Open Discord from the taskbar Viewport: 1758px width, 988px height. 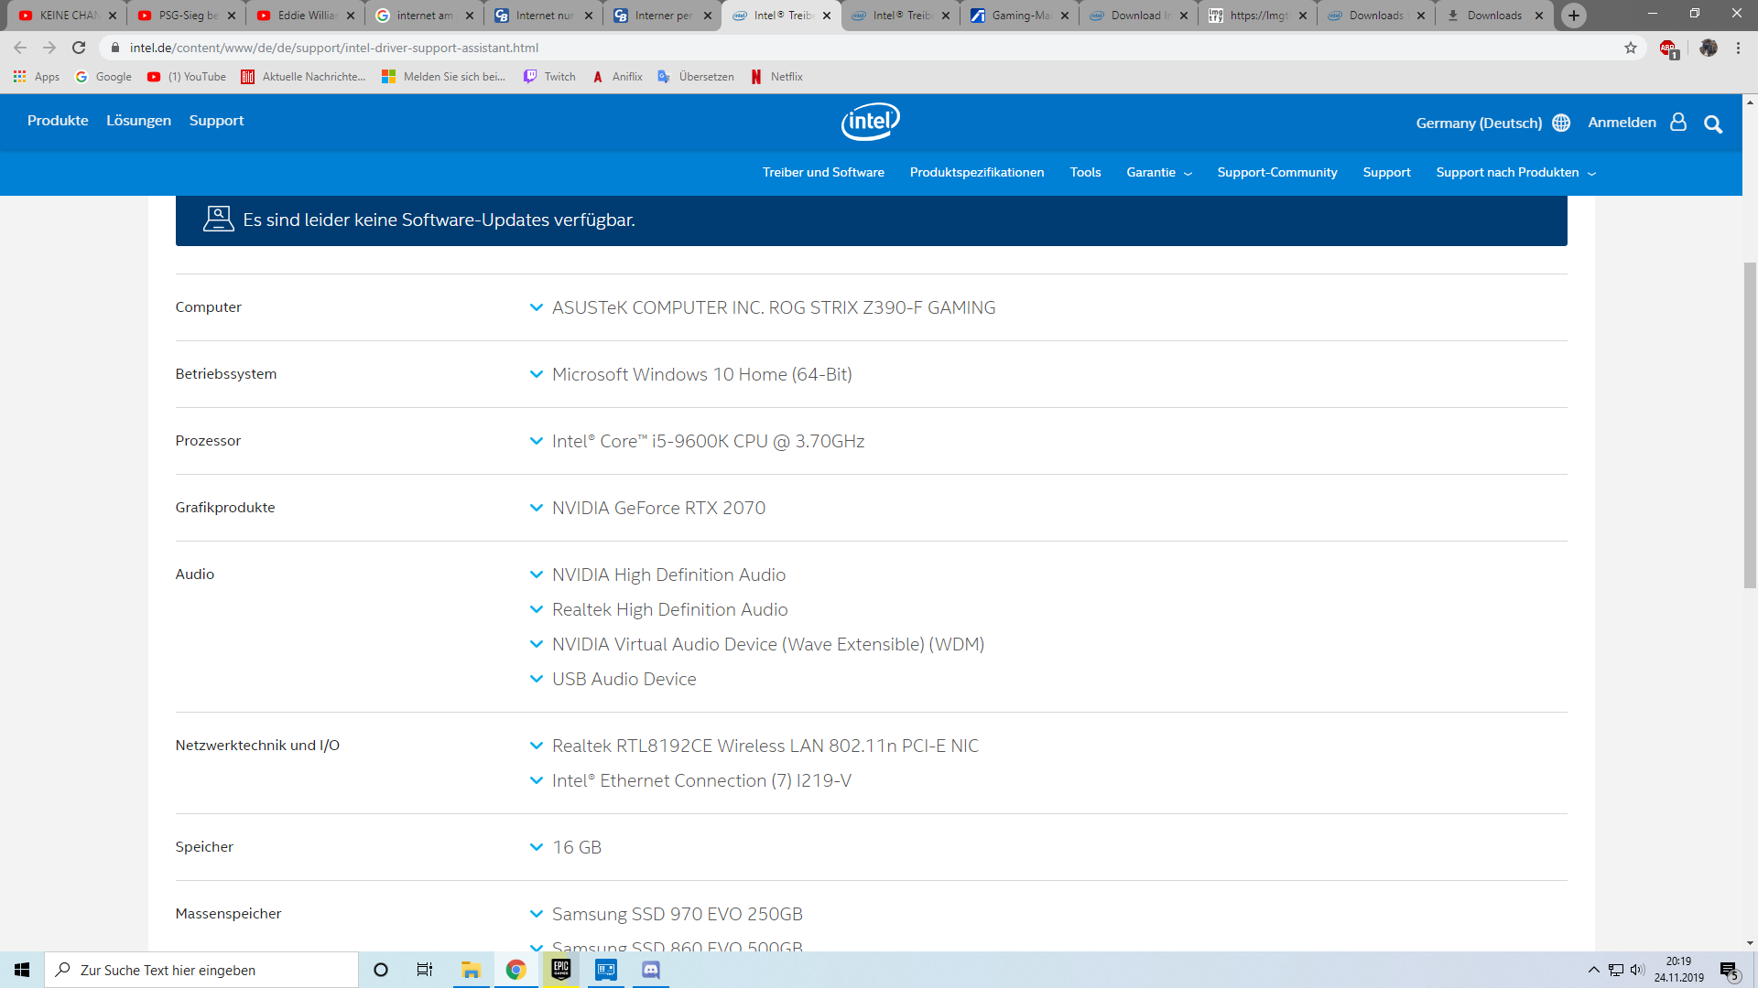click(x=651, y=970)
